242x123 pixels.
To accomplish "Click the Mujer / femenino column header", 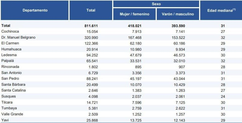I will 134,14.
